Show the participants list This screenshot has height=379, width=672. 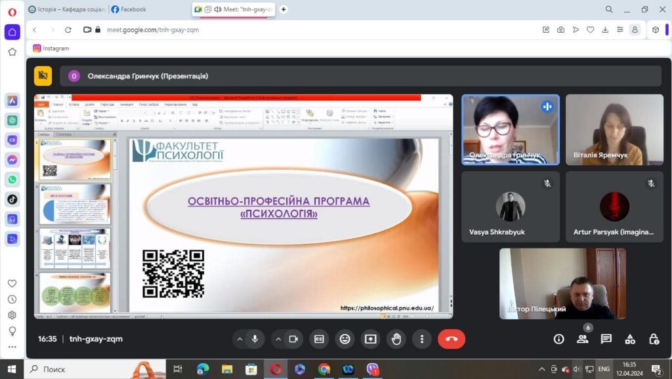pos(582,339)
